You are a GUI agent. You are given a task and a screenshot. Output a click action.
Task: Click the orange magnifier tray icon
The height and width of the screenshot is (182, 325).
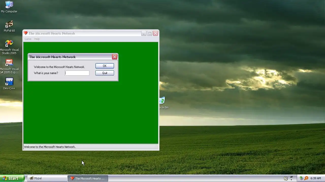click(306, 178)
